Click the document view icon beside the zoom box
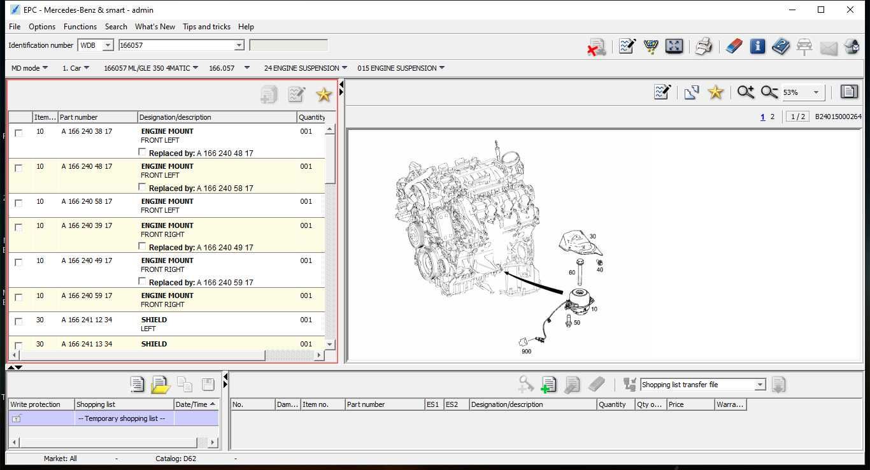This screenshot has width=870, height=470. tap(849, 92)
